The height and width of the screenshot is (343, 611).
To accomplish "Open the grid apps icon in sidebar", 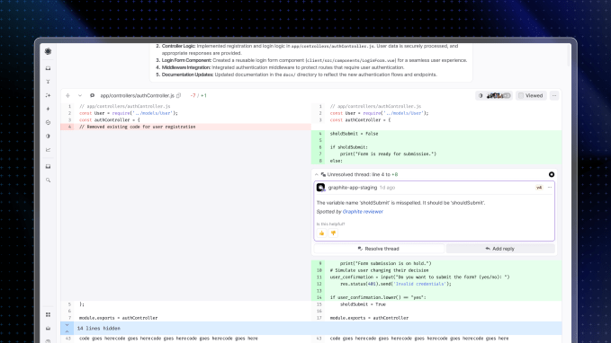I will (x=48, y=314).
